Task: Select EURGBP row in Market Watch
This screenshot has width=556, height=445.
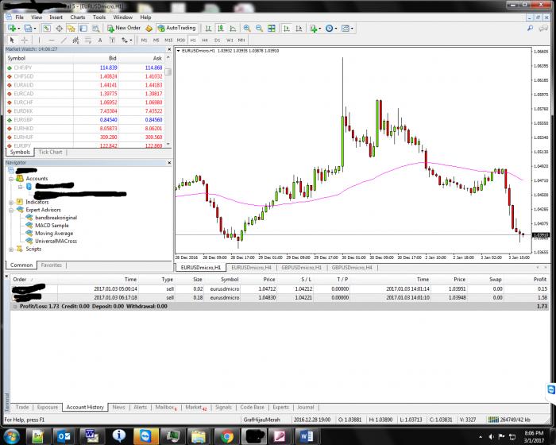Action: [85, 119]
